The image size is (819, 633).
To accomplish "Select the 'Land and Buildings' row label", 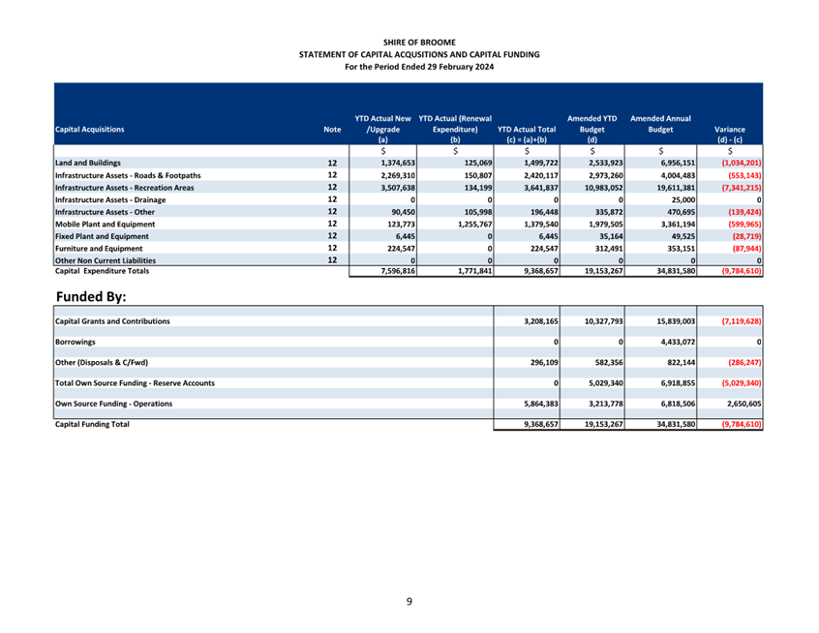I will click(x=88, y=163).
